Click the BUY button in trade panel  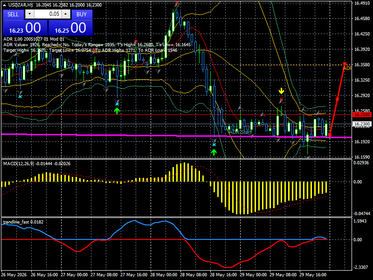[x=82, y=14]
